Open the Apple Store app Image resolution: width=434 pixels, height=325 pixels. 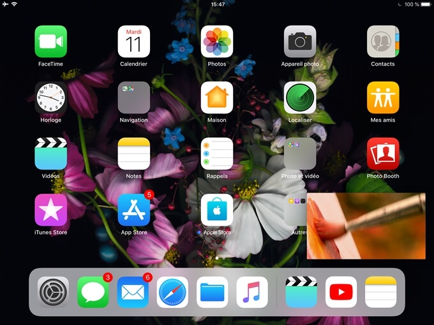[x=217, y=210]
